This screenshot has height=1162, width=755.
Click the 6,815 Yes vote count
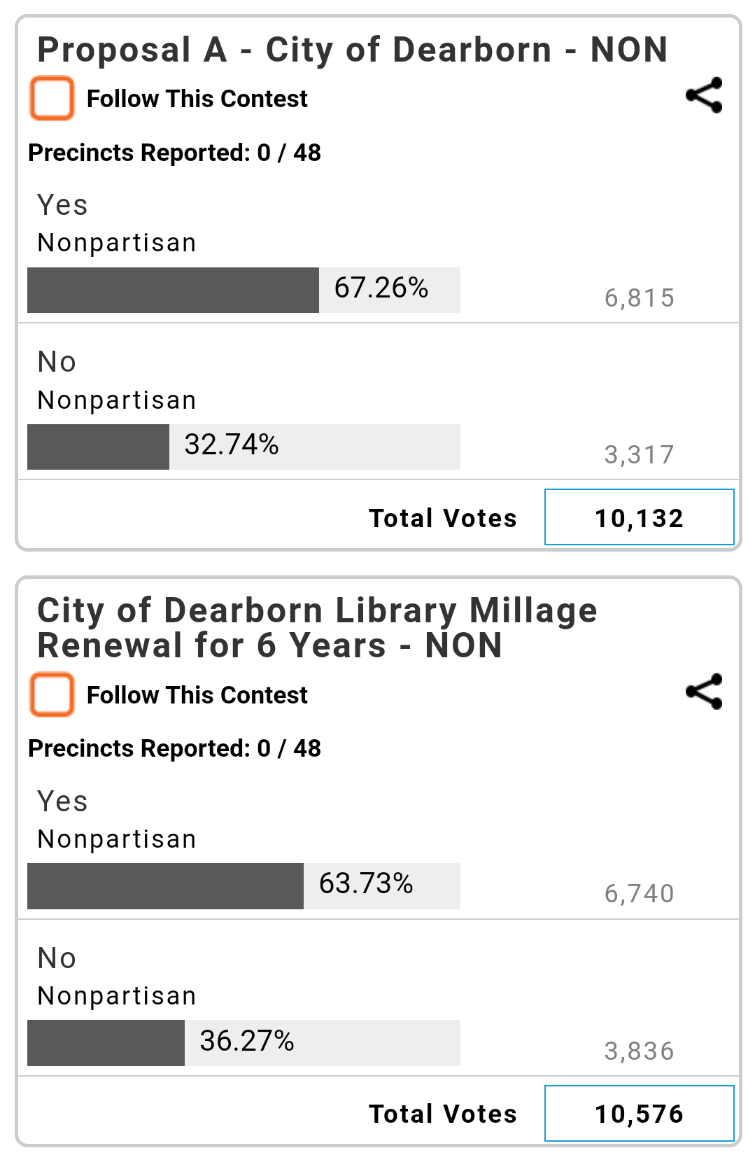tap(639, 298)
